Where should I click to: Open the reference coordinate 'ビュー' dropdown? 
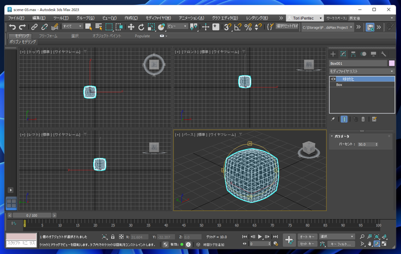177,26
